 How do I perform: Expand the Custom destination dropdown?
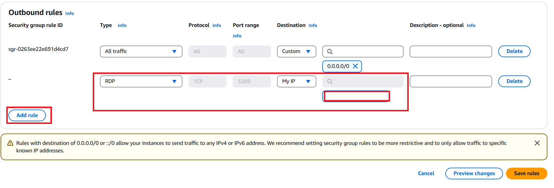pyautogui.click(x=296, y=51)
